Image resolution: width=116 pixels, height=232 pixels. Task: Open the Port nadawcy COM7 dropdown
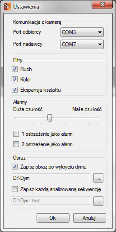pos(82,44)
